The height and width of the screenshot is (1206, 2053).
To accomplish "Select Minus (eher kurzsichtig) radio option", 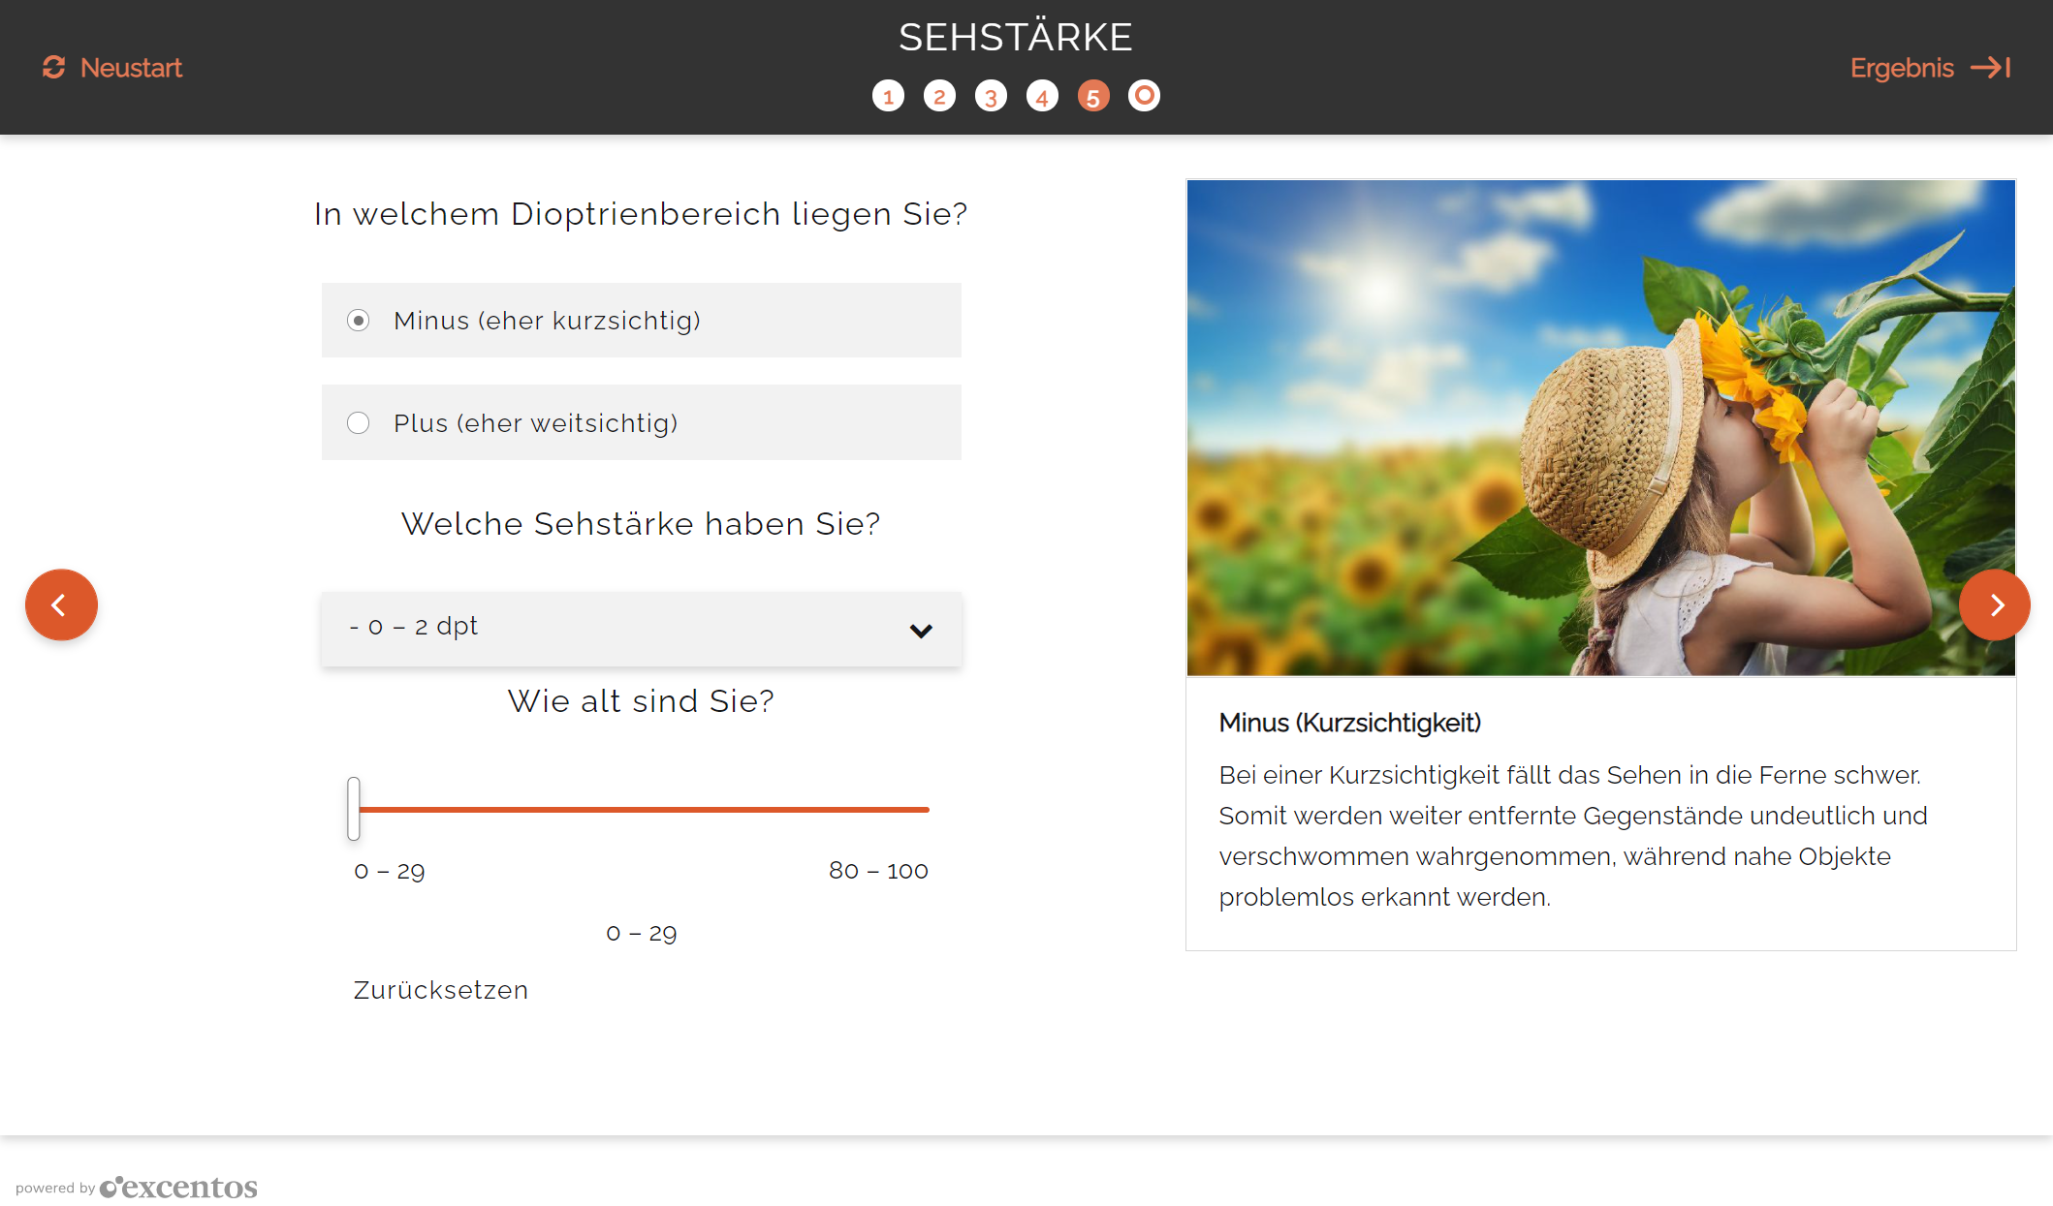I will point(359,321).
